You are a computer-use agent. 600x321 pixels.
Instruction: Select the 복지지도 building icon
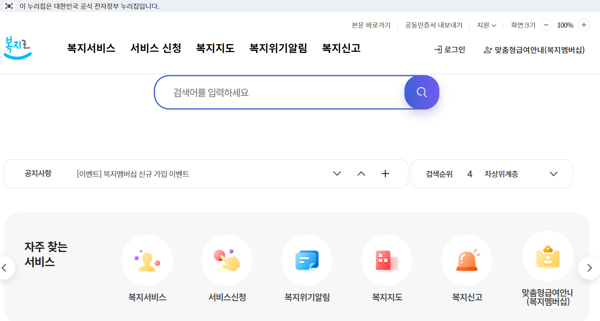(387, 260)
